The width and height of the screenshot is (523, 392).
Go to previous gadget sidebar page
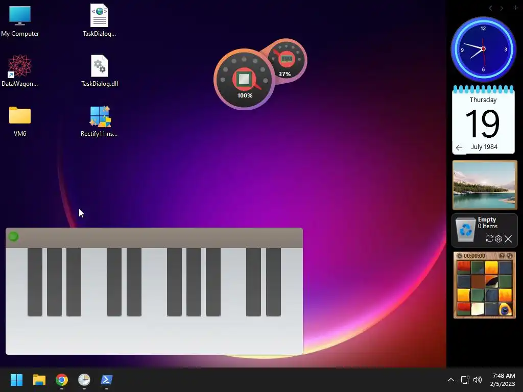pyautogui.click(x=490, y=8)
